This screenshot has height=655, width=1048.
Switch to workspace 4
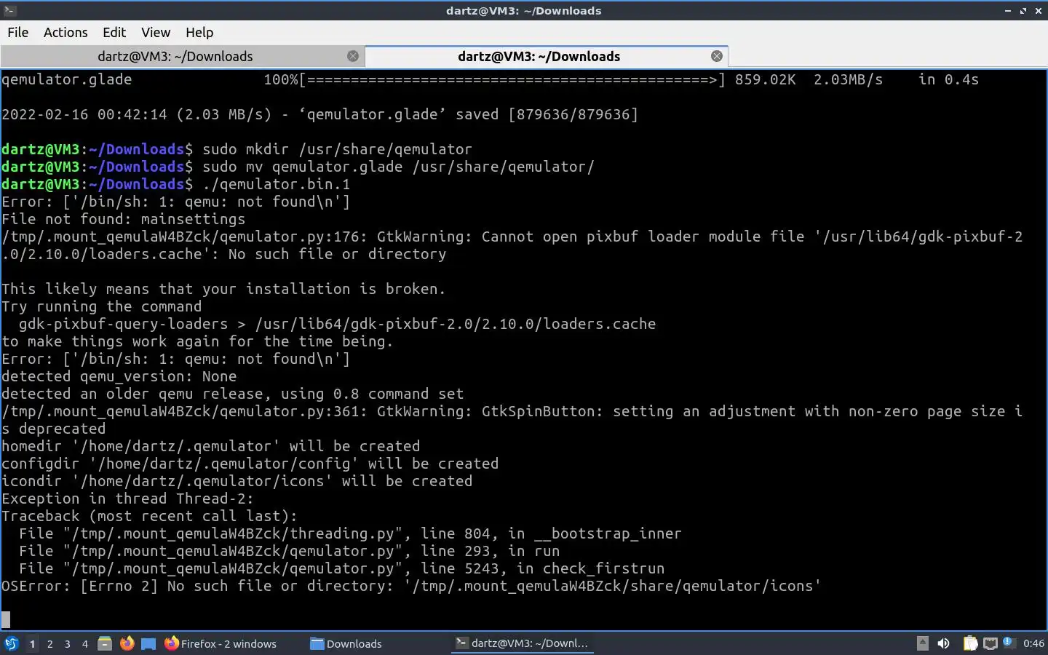pyautogui.click(x=85, y=643)
